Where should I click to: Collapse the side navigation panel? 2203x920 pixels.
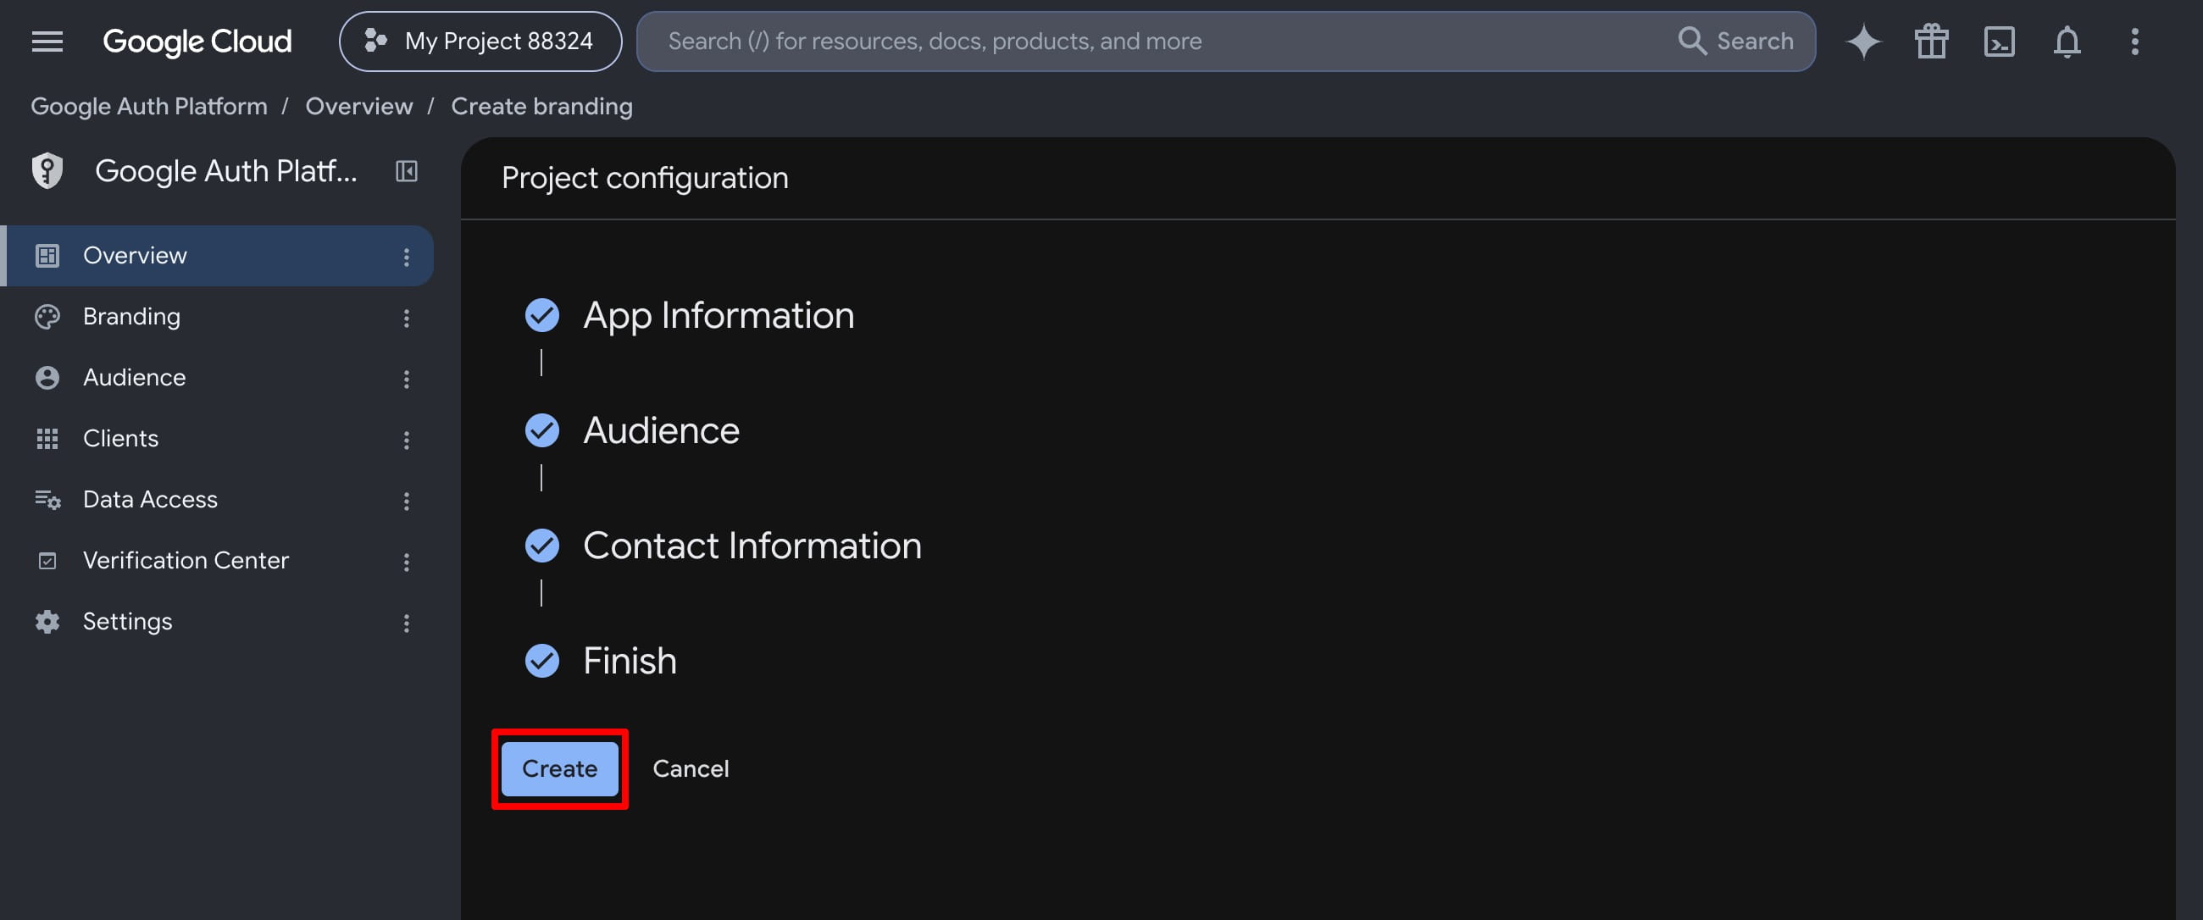pyautogui.click(x=406, y=171)
